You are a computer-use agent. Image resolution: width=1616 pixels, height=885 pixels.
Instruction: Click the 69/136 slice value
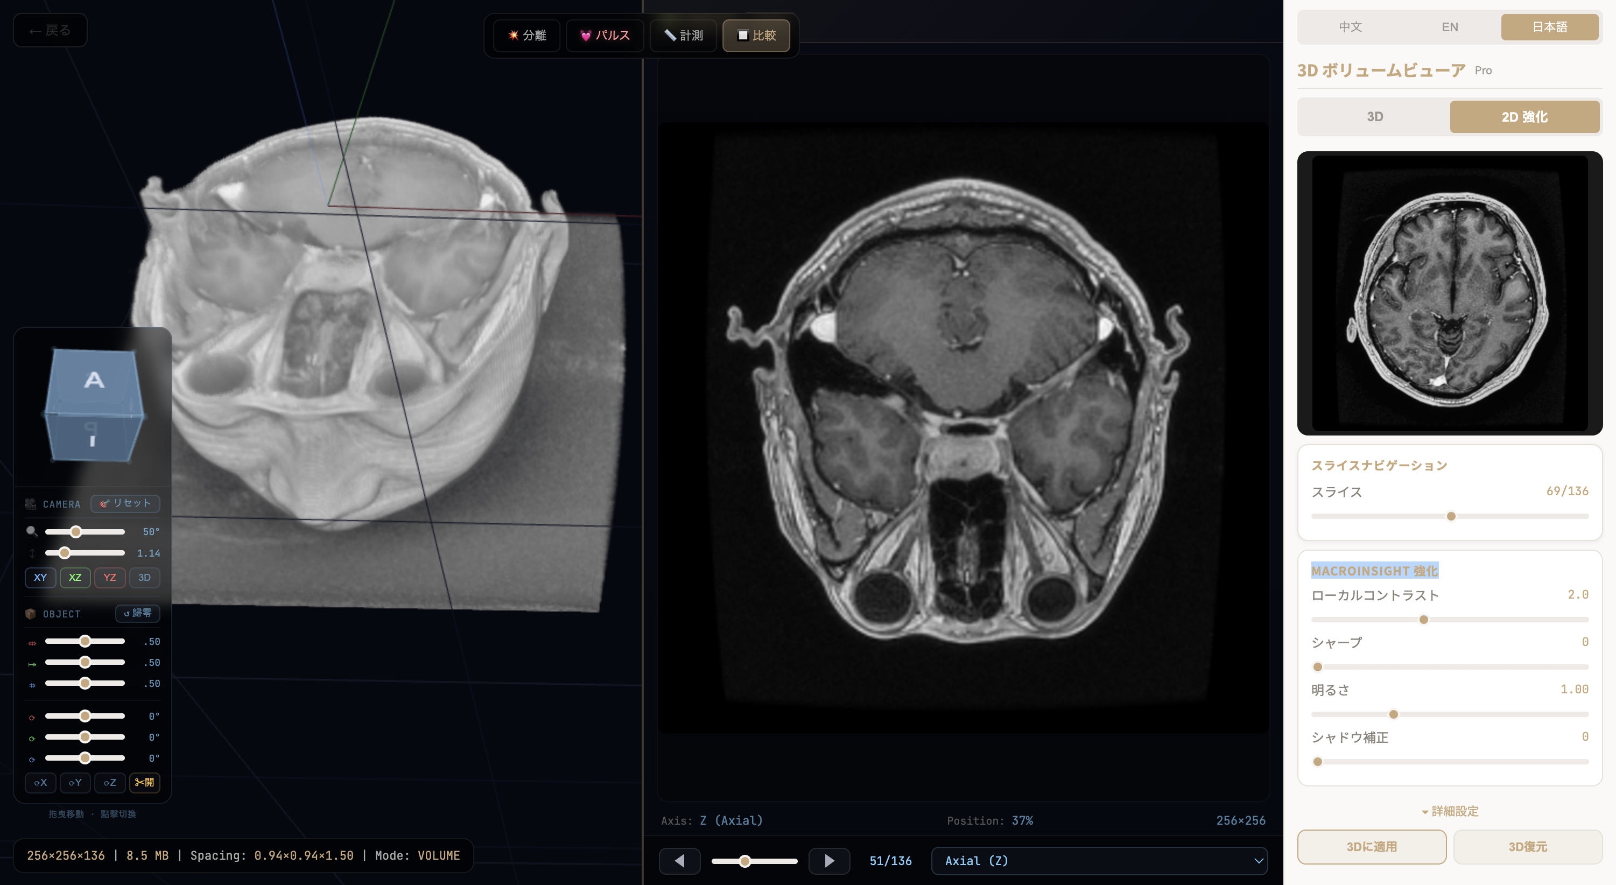coord(1567,491)
